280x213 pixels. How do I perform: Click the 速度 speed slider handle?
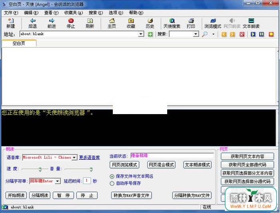coord(40,169)
